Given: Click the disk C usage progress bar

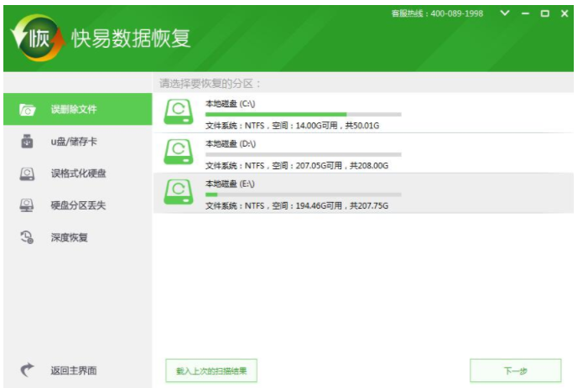Looking at the screenshot, I should pos(303,114).
